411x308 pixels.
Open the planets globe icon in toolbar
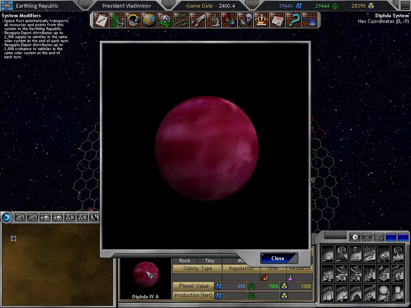149,20
